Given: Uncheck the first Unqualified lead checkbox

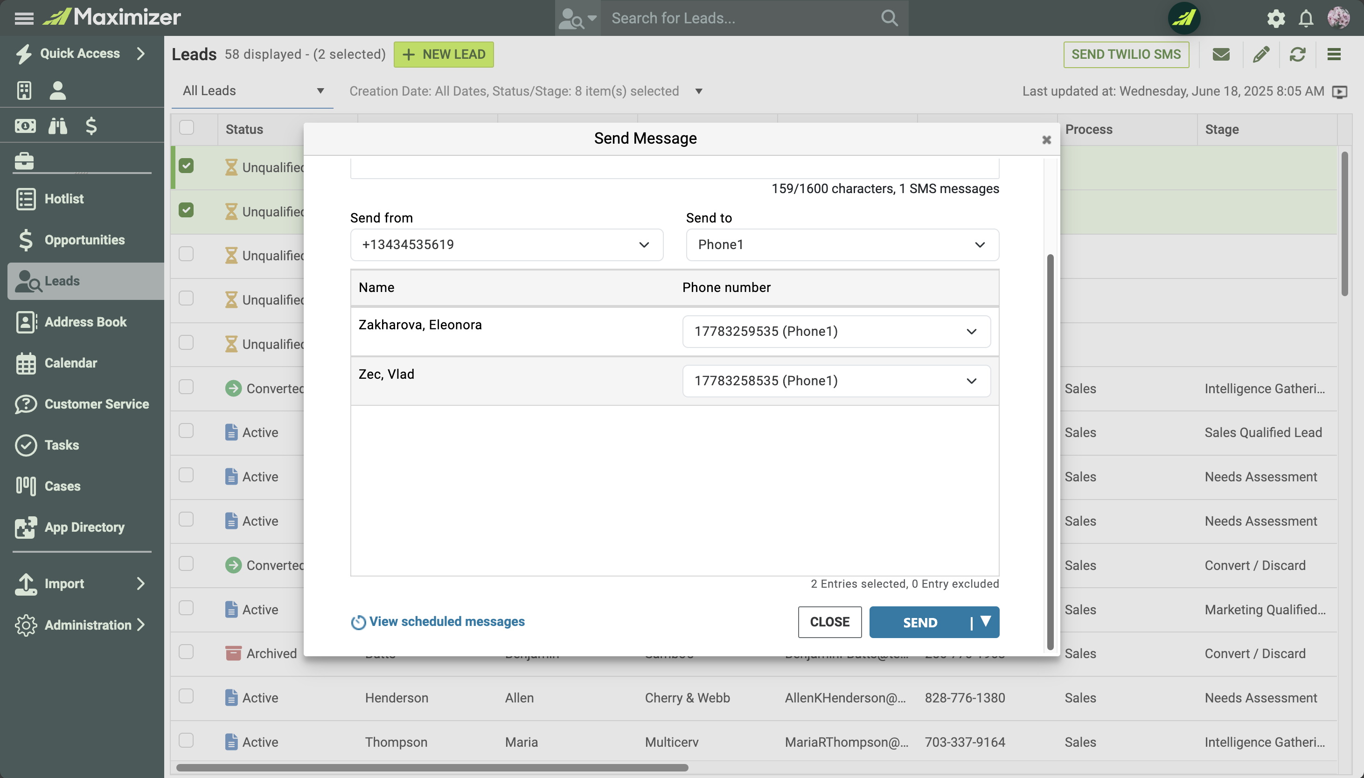Looking at the screenshot, I should 187,166.
